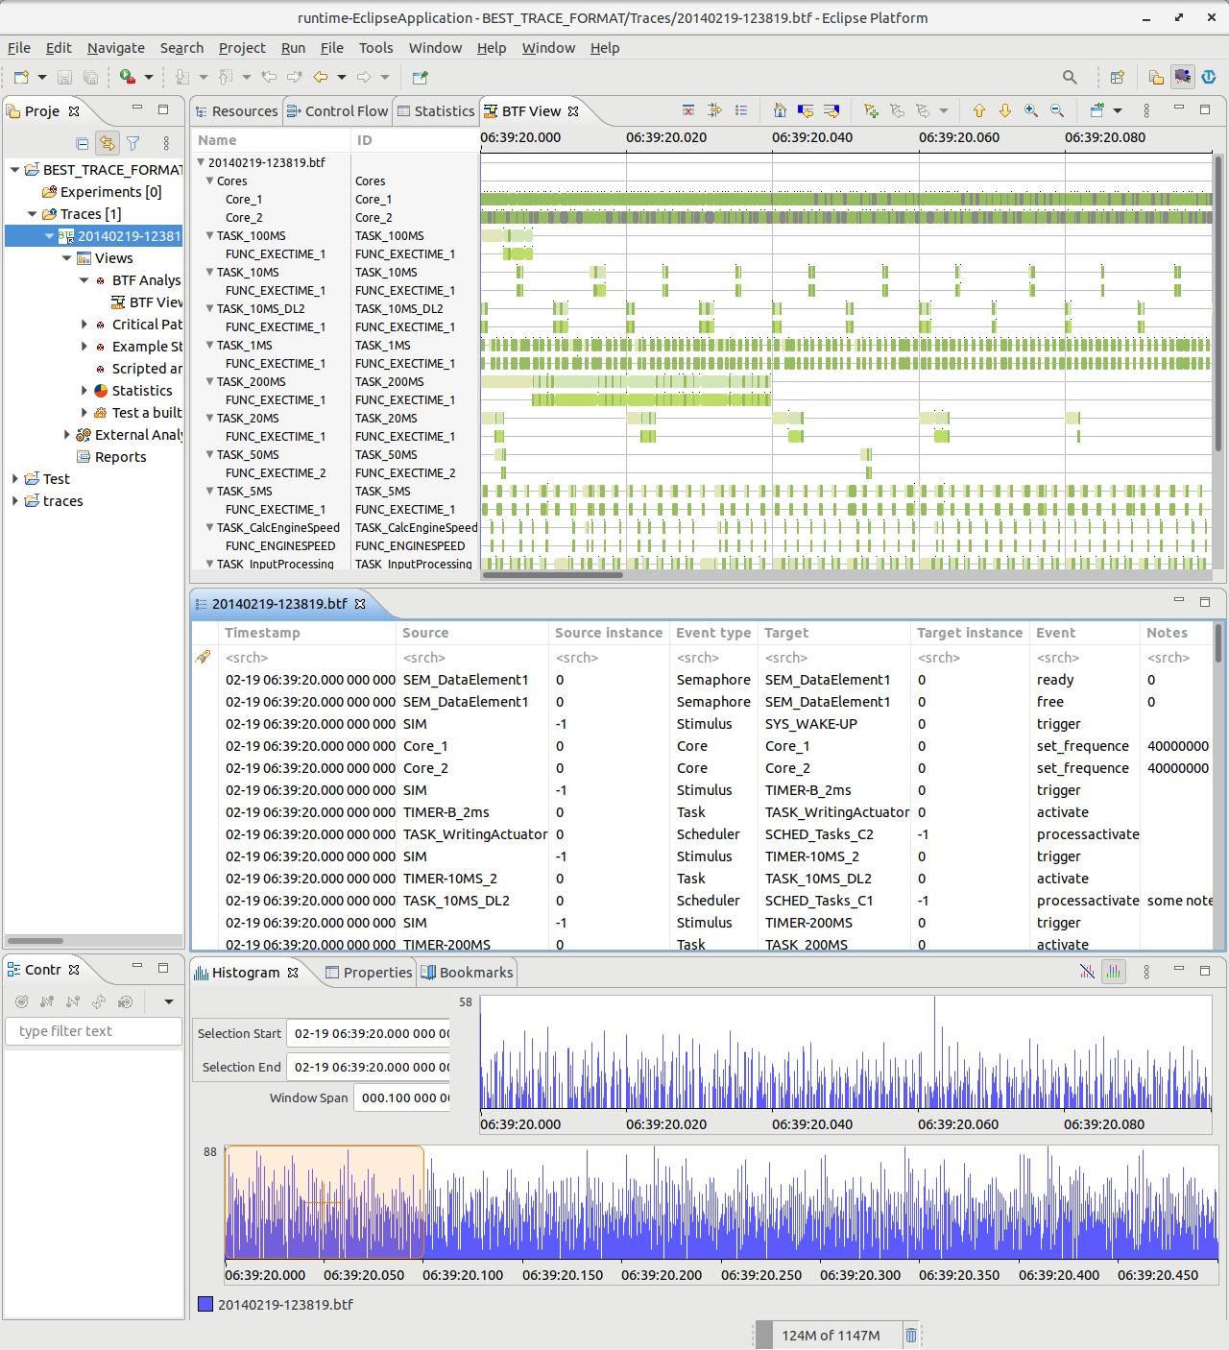
Task: Click Collapse All in Project Explorer
Action: click(x=83, y=144)
